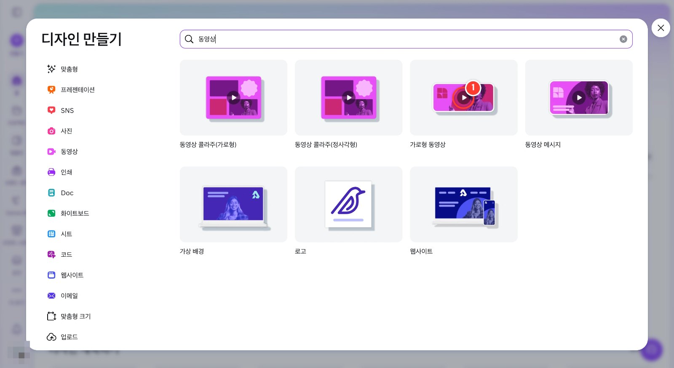The height and width of the screenshot is (368, 674).
Task: Focus the search input containing 동영상
Action: pos(406,39)
